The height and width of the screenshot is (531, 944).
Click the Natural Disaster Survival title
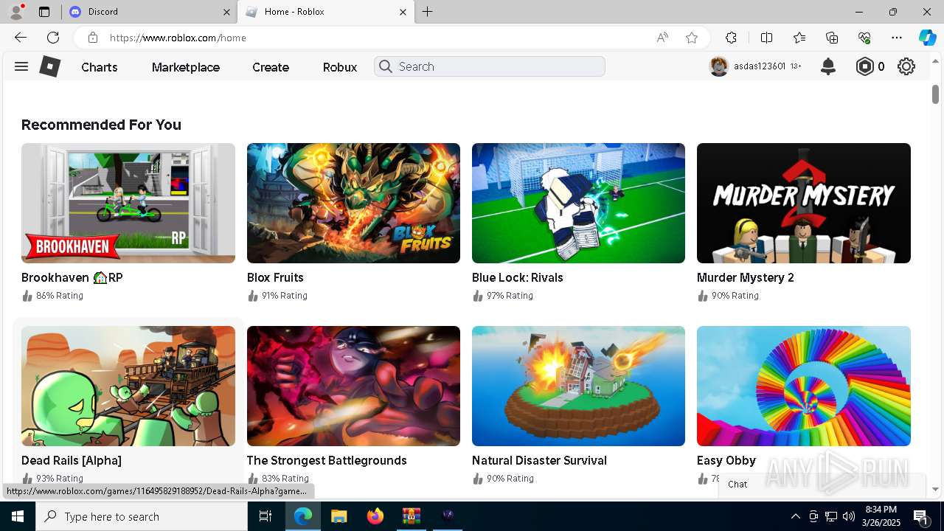coord(539,460)
